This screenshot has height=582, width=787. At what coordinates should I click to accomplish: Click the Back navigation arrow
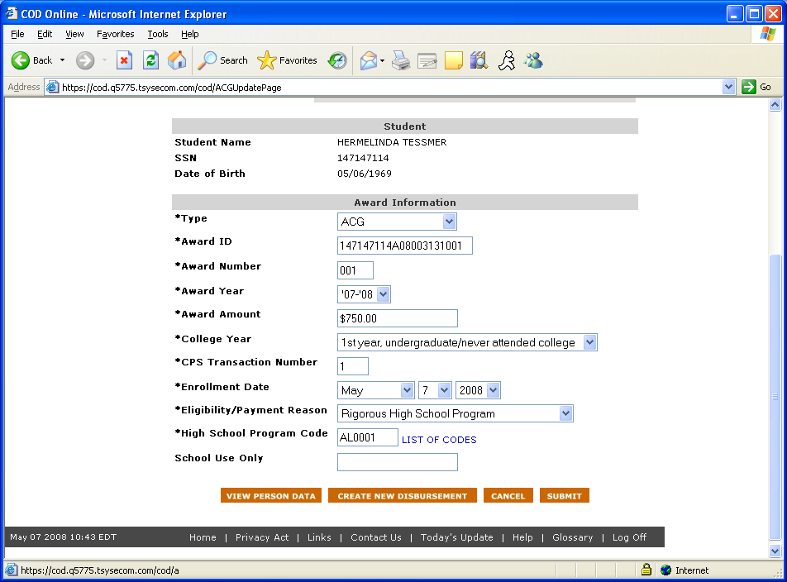click(21, 60)
